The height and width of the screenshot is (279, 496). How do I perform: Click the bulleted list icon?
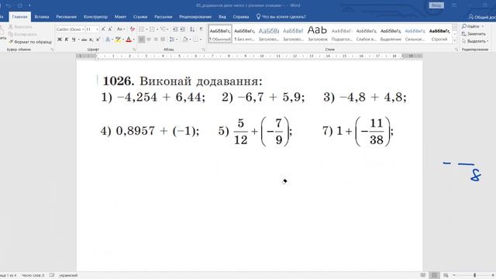141,29
